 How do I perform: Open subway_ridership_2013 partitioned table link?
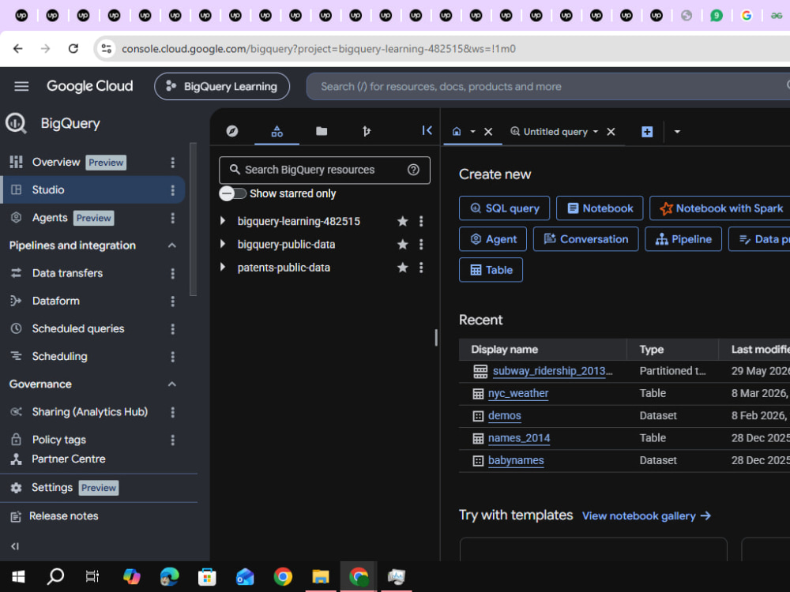coord(553,371)
